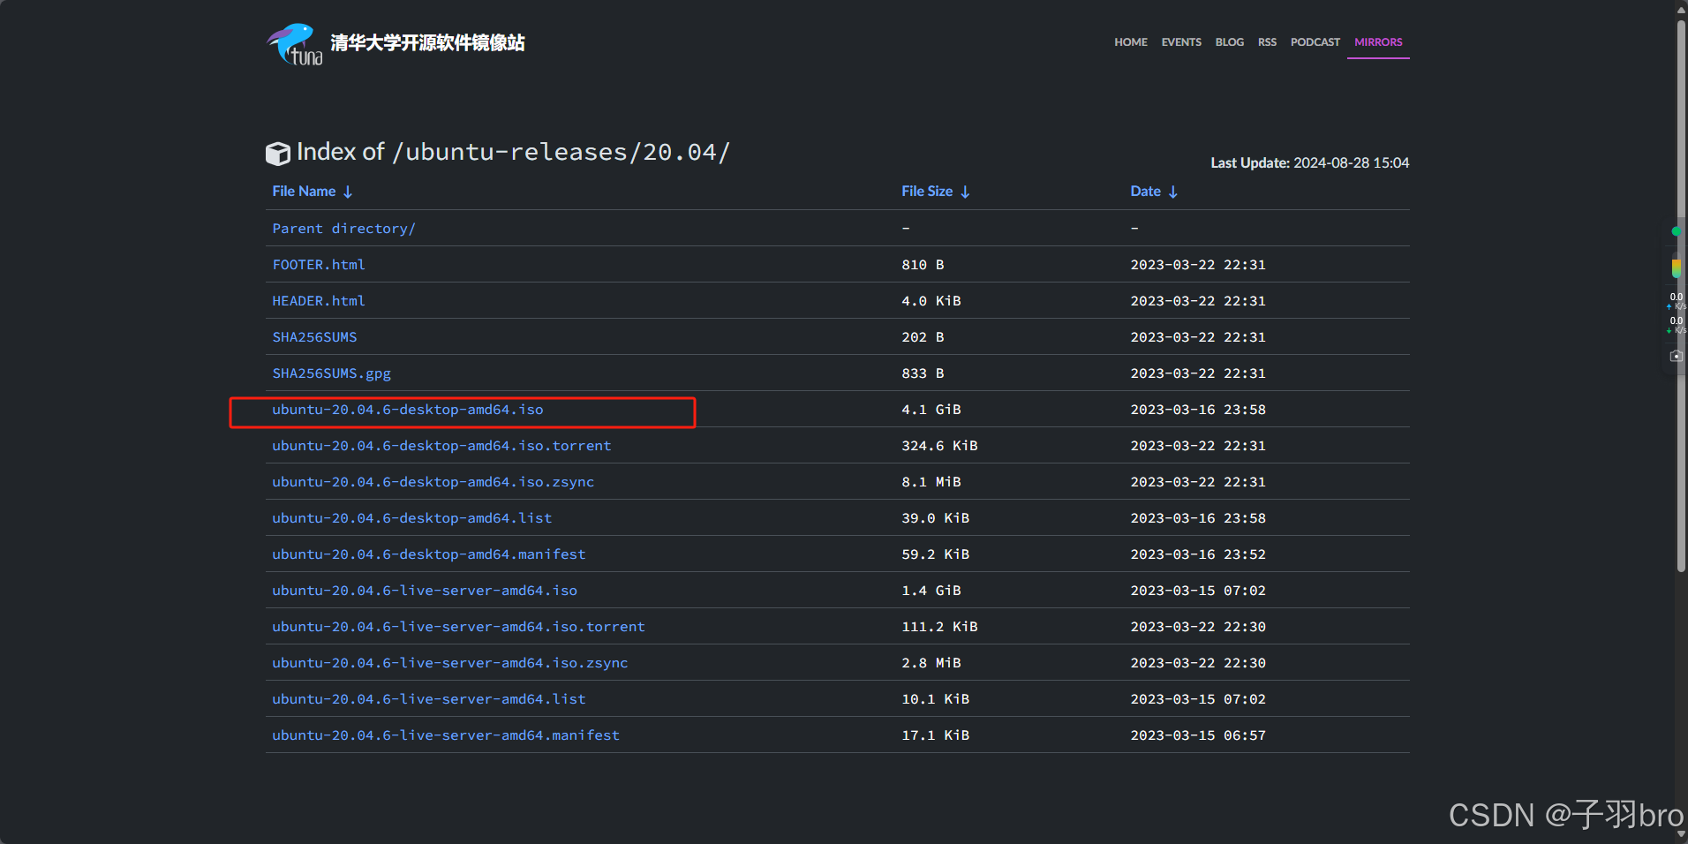Open FOOTER.html link
This screenshot has height=844, width=1688.
coord(319,265)
